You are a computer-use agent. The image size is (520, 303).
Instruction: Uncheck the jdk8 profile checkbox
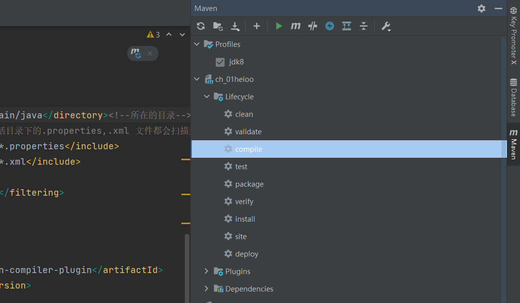pos(220,62)
